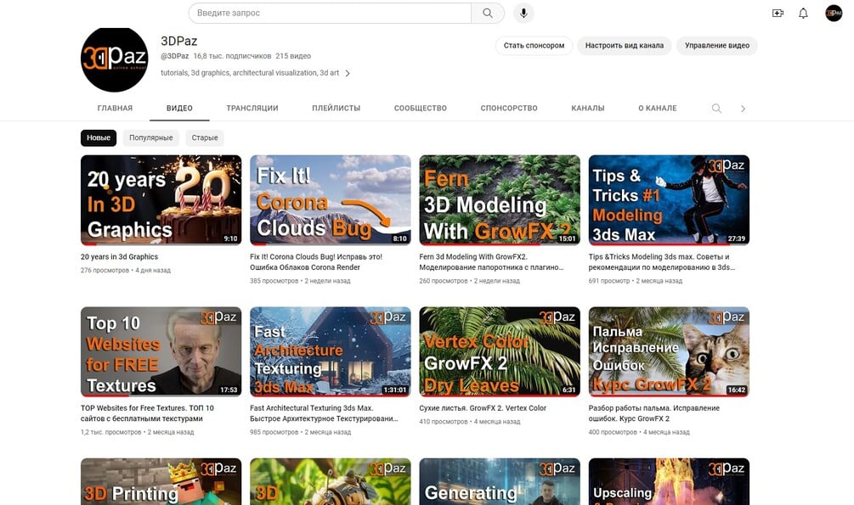Switch to ГЛАВНАЯ tab
The width and height of the screenshot is (854, 505).
[x=115, y=109]
